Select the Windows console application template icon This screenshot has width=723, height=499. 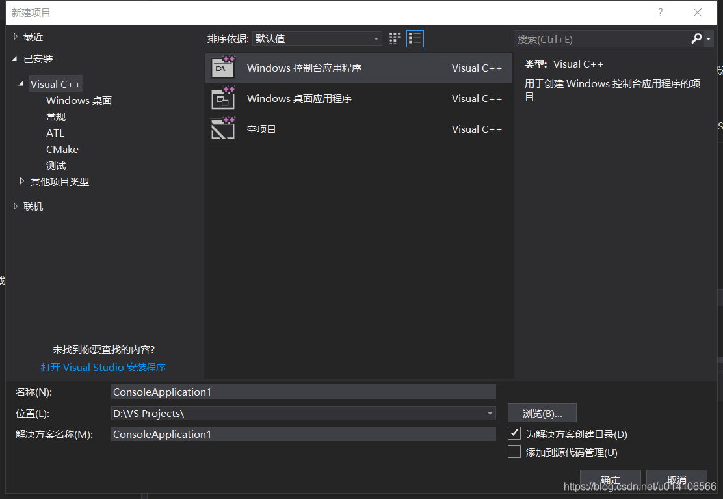coord(223,67)
